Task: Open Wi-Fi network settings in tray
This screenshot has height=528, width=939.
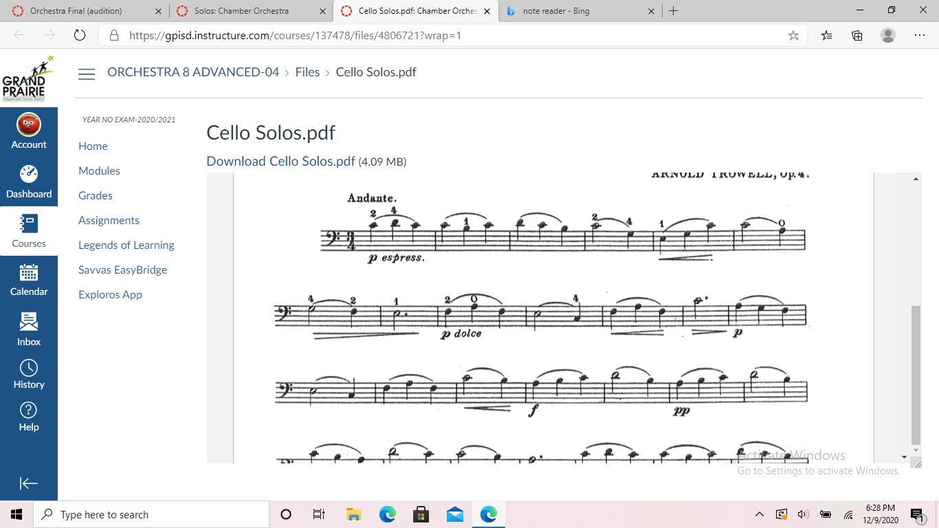Action: [x=848, y=514]
